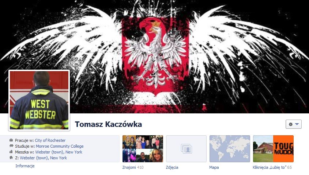The height and width of the screenshot is (175, 309).
Task: Click the briefcase work icon
Action: (11, 140)
